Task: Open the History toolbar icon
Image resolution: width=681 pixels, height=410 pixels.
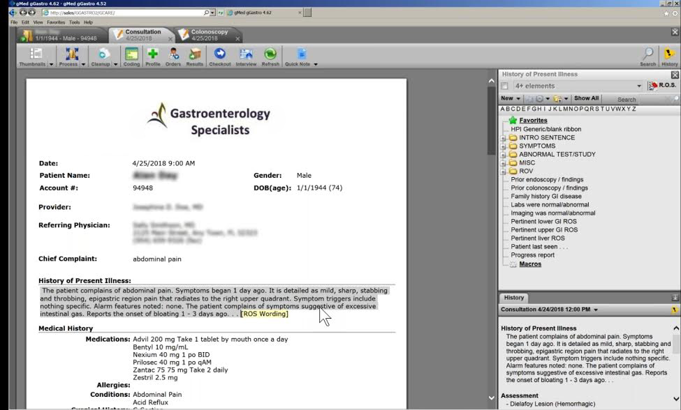Action: pyautogui.click(x=669, y=54)
